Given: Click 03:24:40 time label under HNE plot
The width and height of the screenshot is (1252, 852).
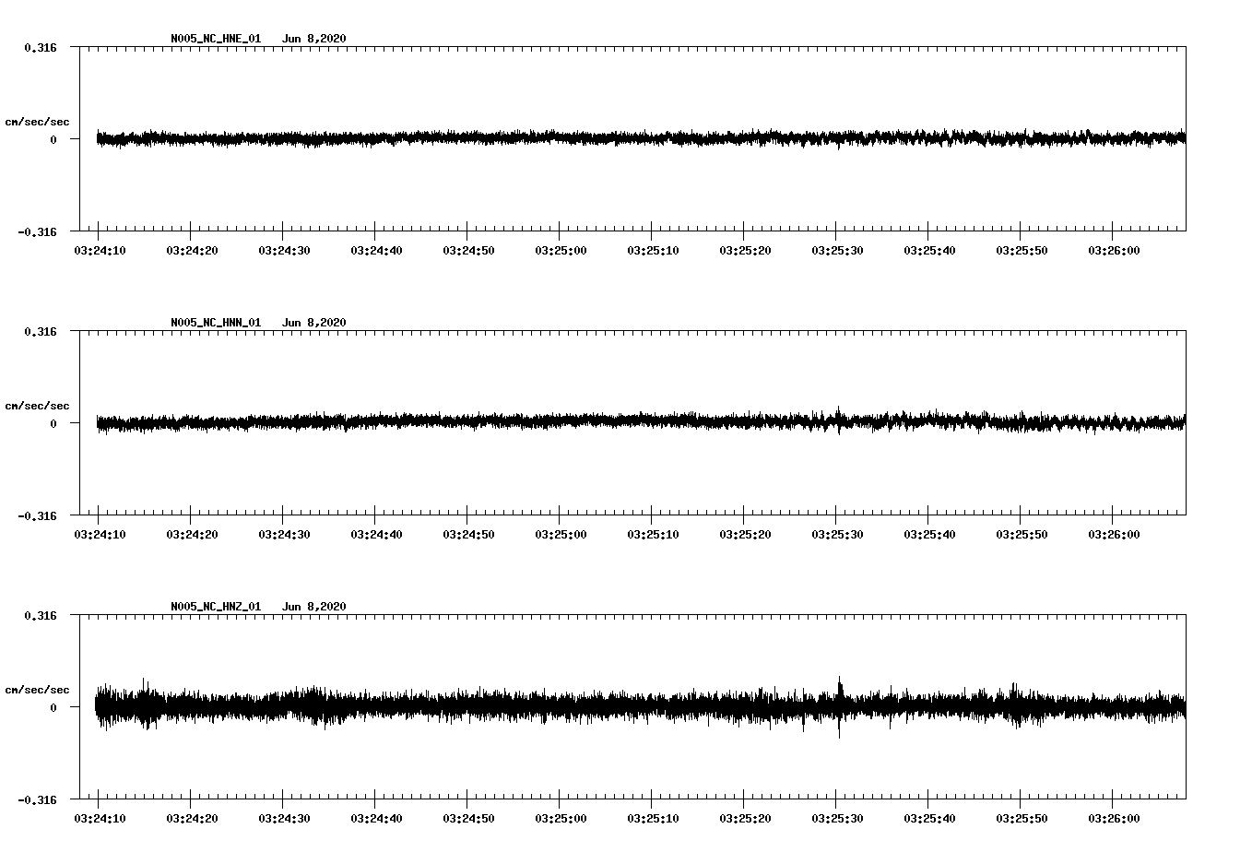Looking at the screenshot, I should coord(376,251).
